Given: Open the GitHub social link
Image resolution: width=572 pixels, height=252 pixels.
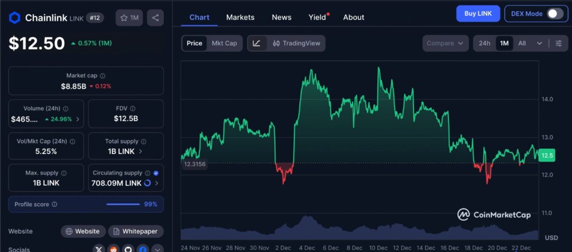Looking at the screenshot, I should [128, 250].
